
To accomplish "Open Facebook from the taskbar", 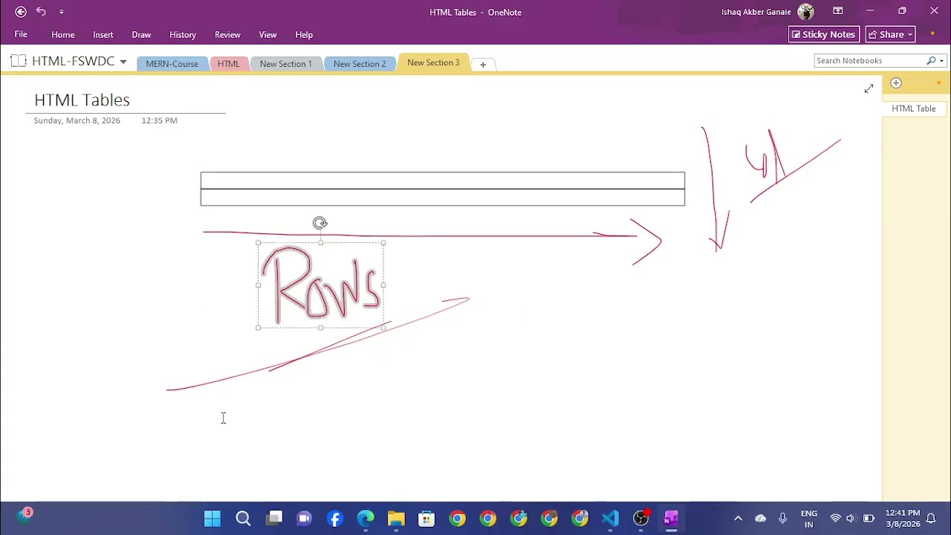I will point(335,519).
